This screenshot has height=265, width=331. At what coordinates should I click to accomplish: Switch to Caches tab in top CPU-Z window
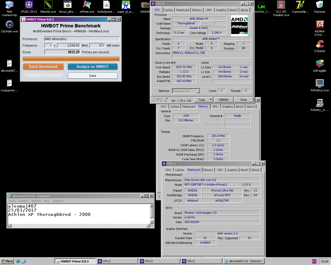point(169,10)
